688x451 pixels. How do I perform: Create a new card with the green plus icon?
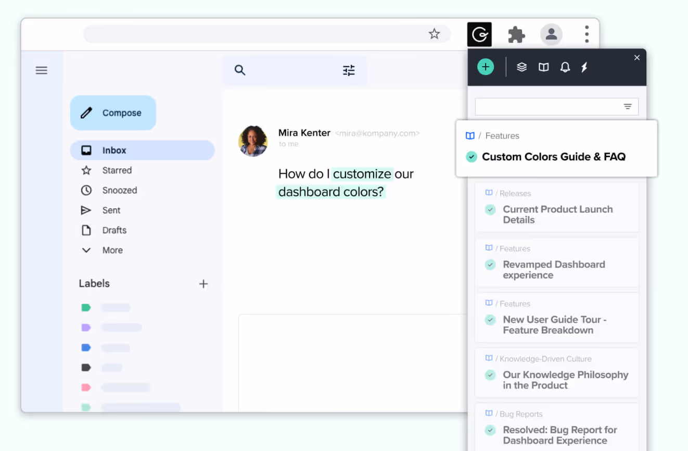pyautogui.click(x=486, y=67)
